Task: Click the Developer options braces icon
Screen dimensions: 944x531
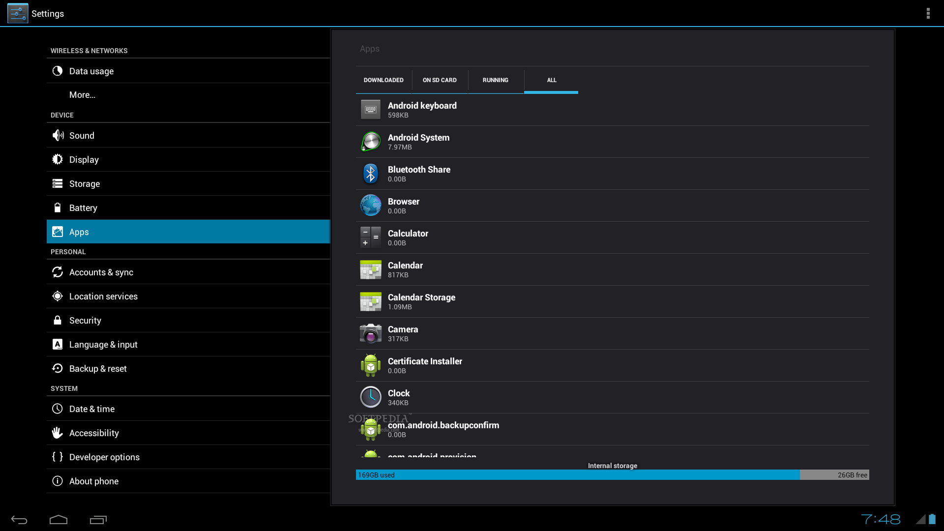Action: click(x=58, y=457)
